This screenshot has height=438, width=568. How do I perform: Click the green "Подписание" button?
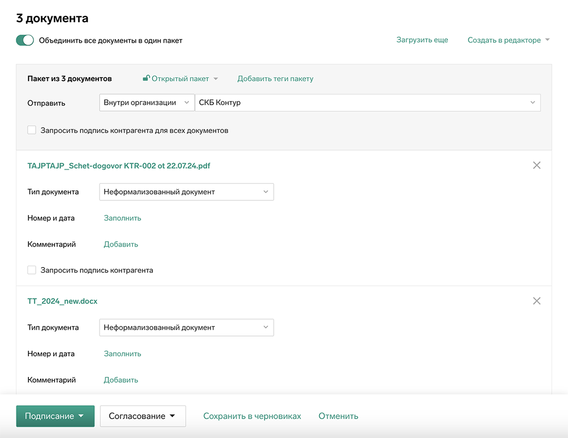55,416
